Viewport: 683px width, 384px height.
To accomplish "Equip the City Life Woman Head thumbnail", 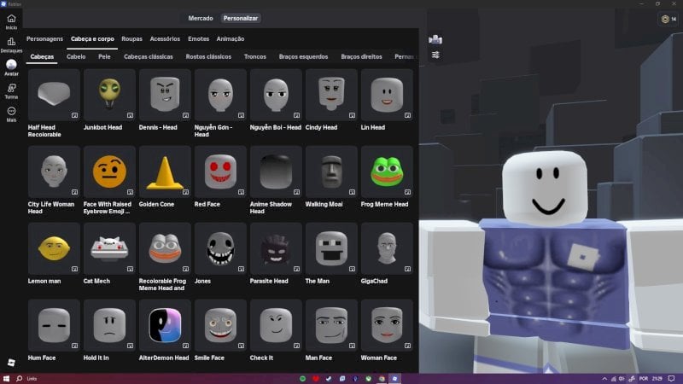I will click(x=54, y=172).
